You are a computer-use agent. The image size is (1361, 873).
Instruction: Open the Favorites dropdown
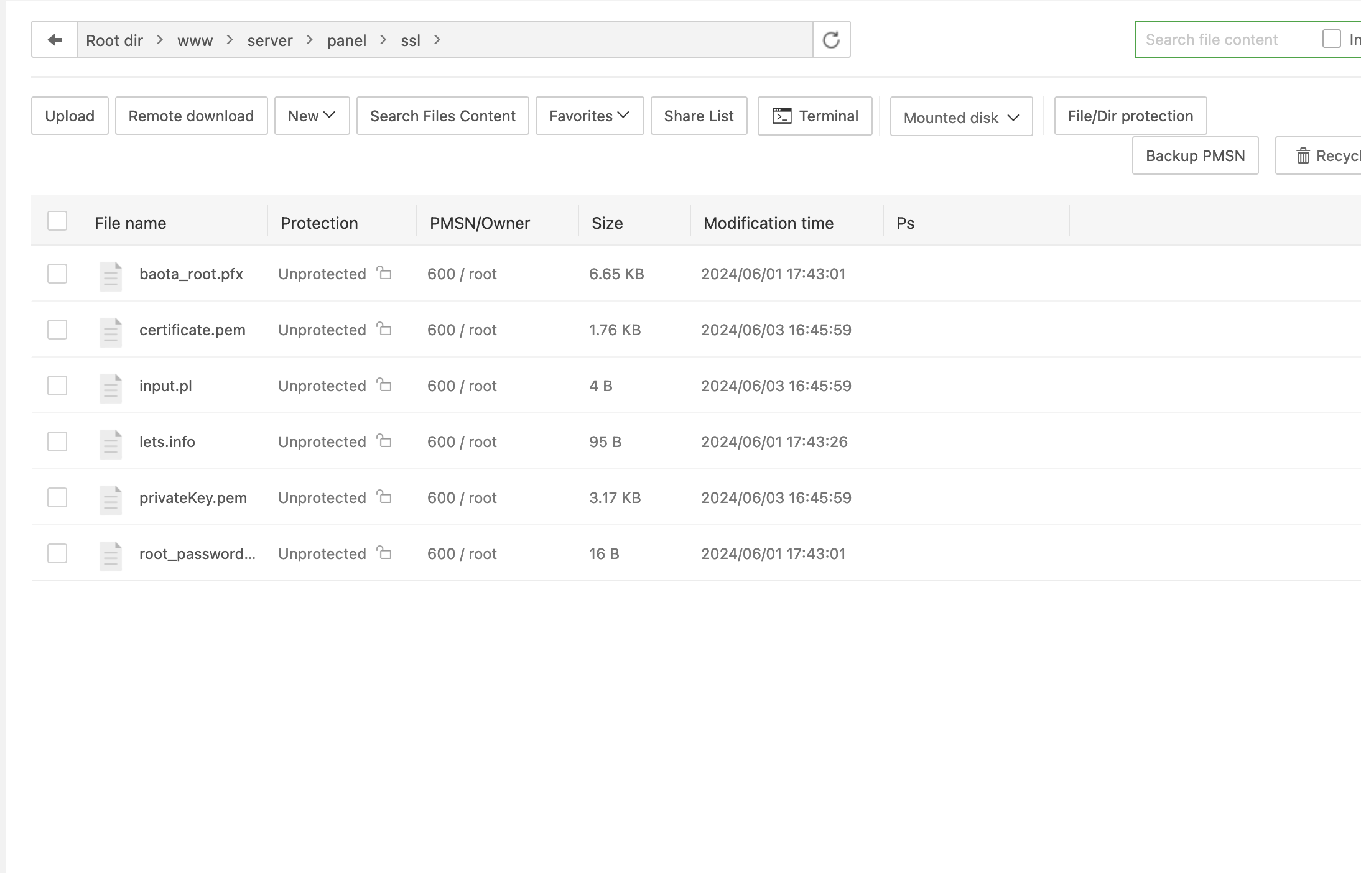coord(589,116)
